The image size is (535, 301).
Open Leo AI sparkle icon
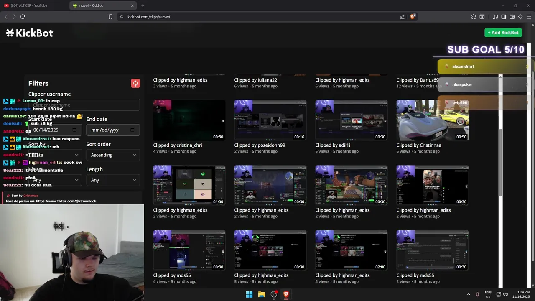pos(520,17)
